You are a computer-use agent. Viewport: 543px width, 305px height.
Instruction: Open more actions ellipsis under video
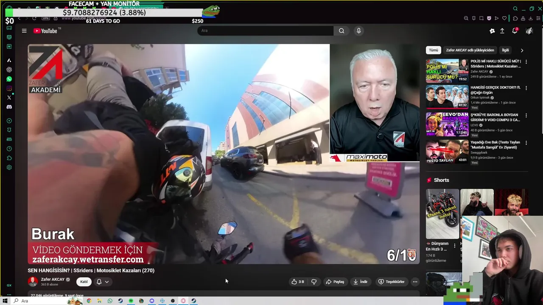(x=415, y=282)
